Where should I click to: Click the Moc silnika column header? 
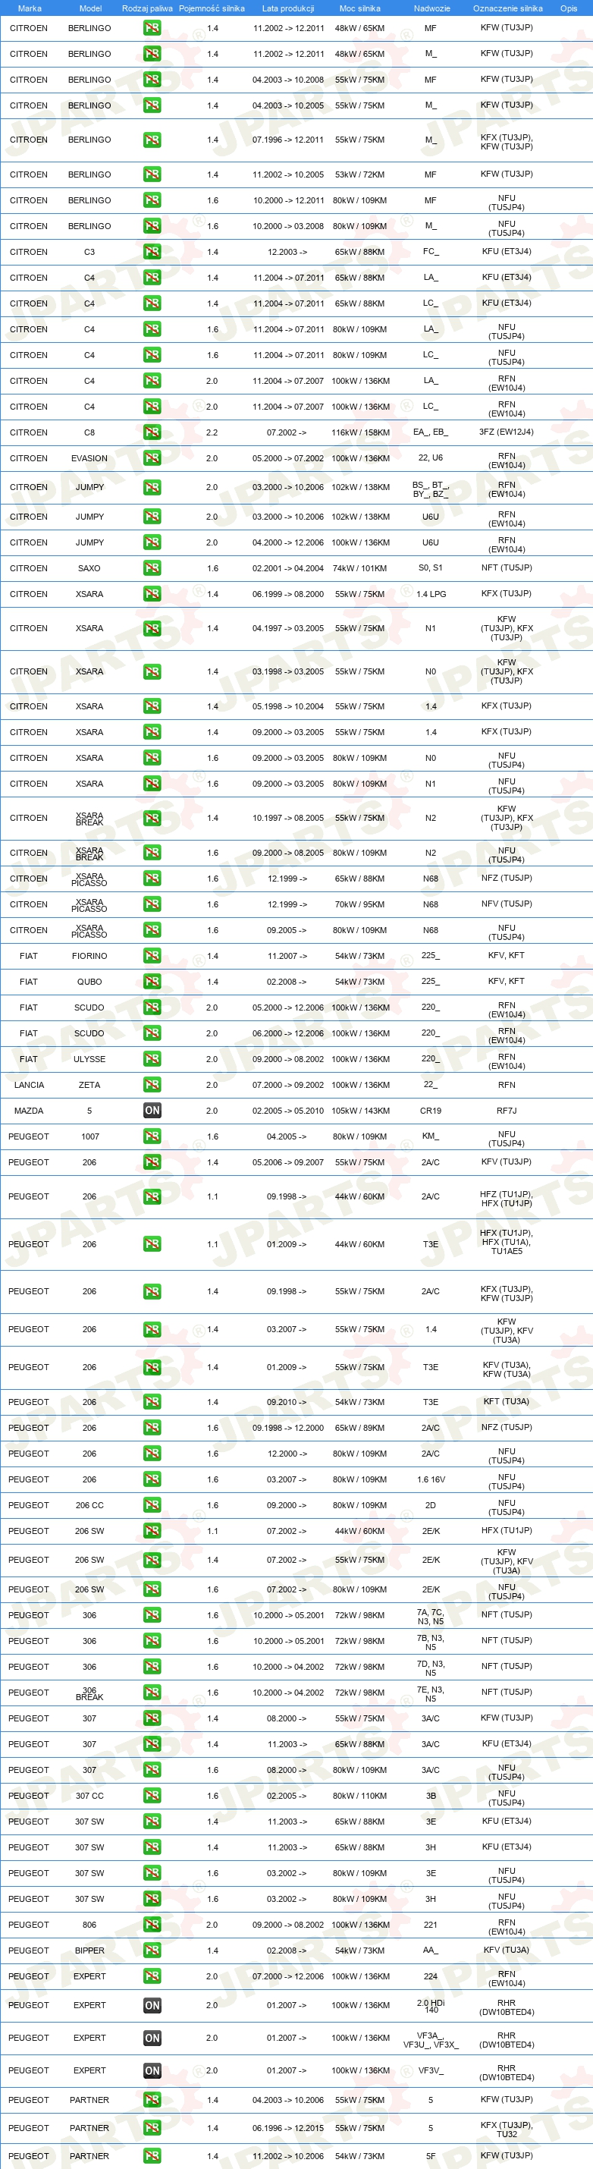click(x=360, y=8)
